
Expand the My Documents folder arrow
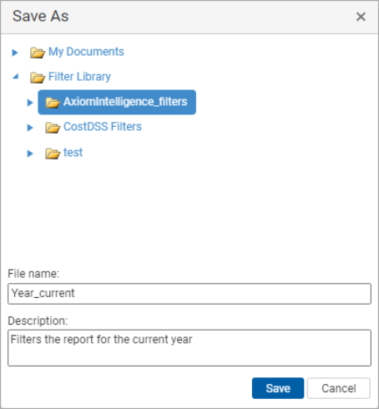tap(15, 53)
